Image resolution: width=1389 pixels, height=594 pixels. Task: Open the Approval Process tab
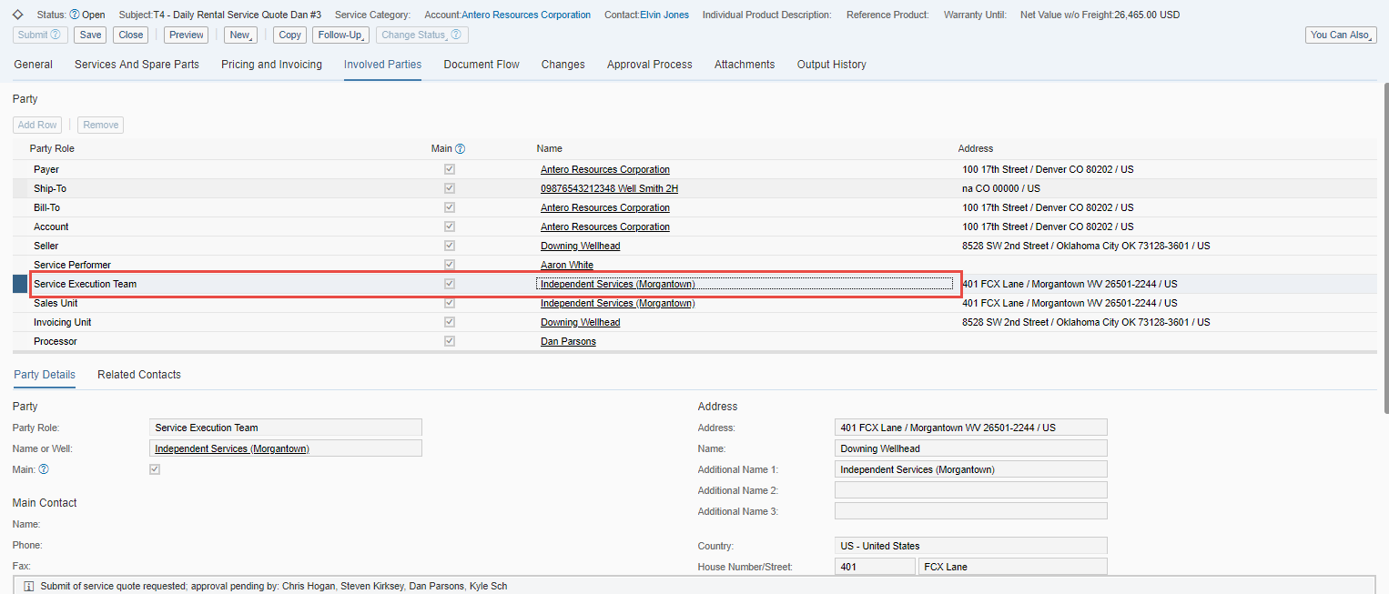click(x=650, y=65)
